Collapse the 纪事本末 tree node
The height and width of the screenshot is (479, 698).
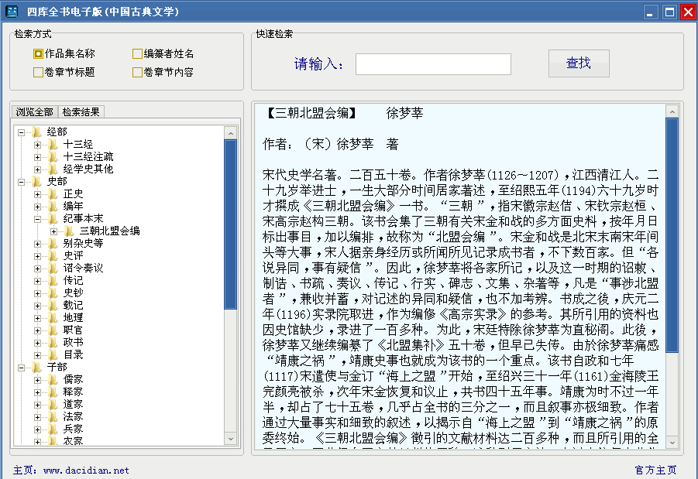pos(37,219)
